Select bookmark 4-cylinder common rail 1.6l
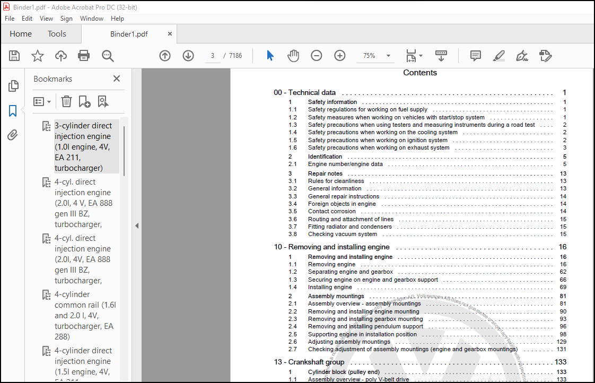595x383 pixels. [86, 316]
